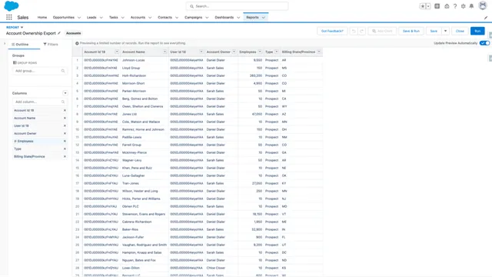This screenshot has width=492, height=277.
Task: Open the Global Actions plus icon
Action: (x=437, y=6)
